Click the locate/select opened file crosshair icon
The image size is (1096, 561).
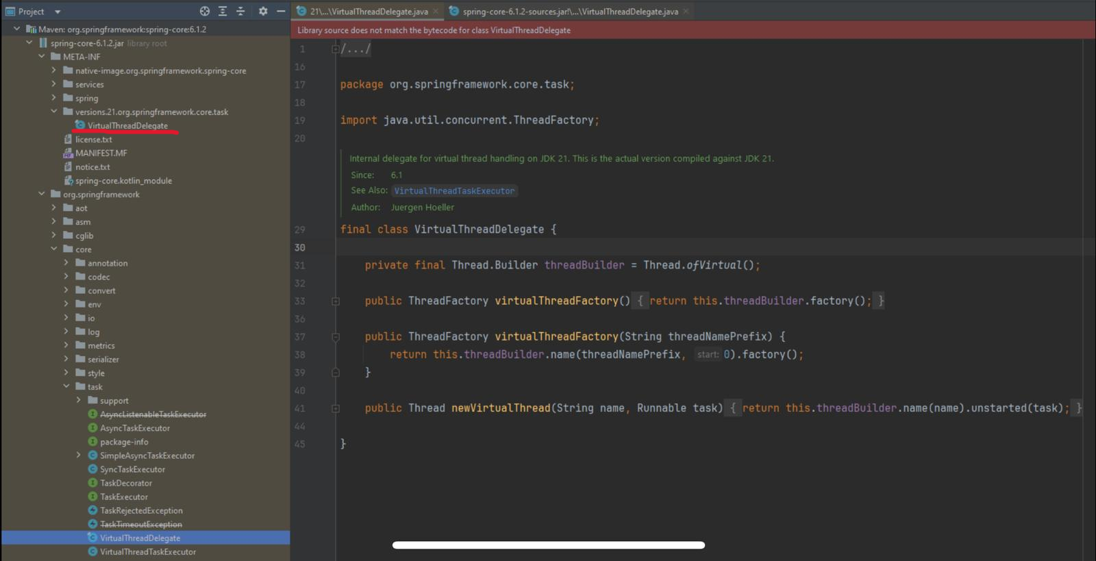click(204, 11)
